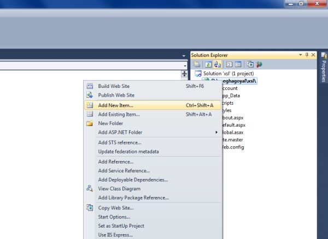Select the App_Data folder in tree
The width and height of the screenshot is (328, 239).
point(231,95)
